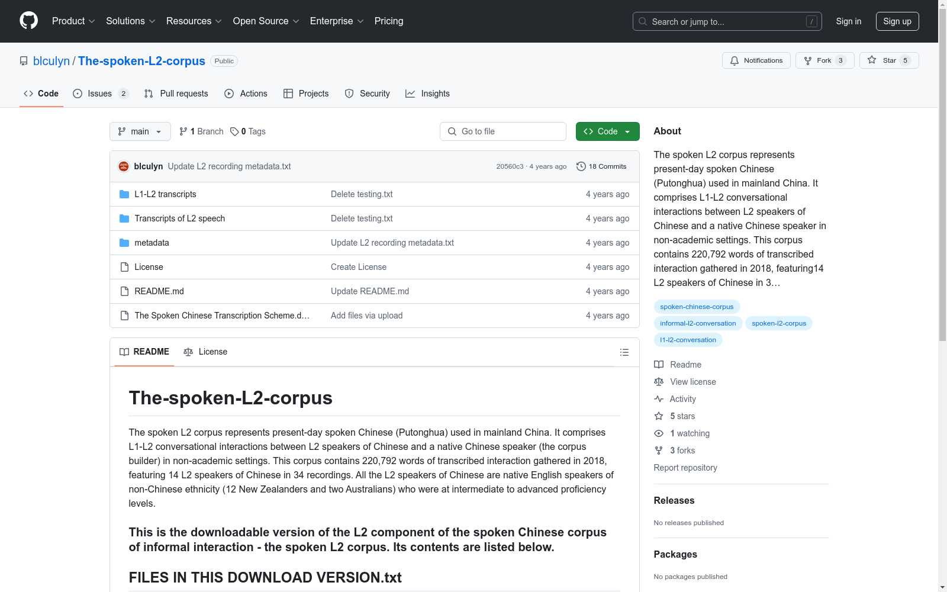Click the branch icon next to 1 Branch
The height and width of the screenshot is (592, 947).
coord(183,131)
